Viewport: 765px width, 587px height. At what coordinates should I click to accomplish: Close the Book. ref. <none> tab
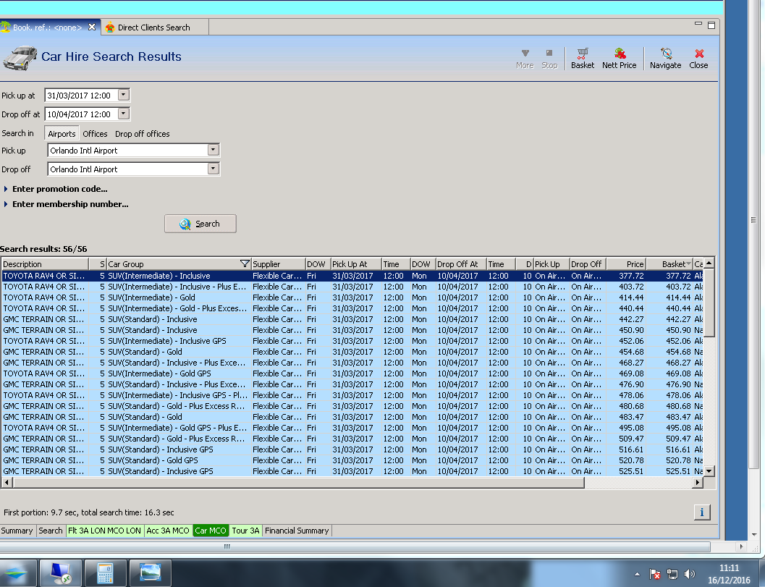[x=92, y=28]
